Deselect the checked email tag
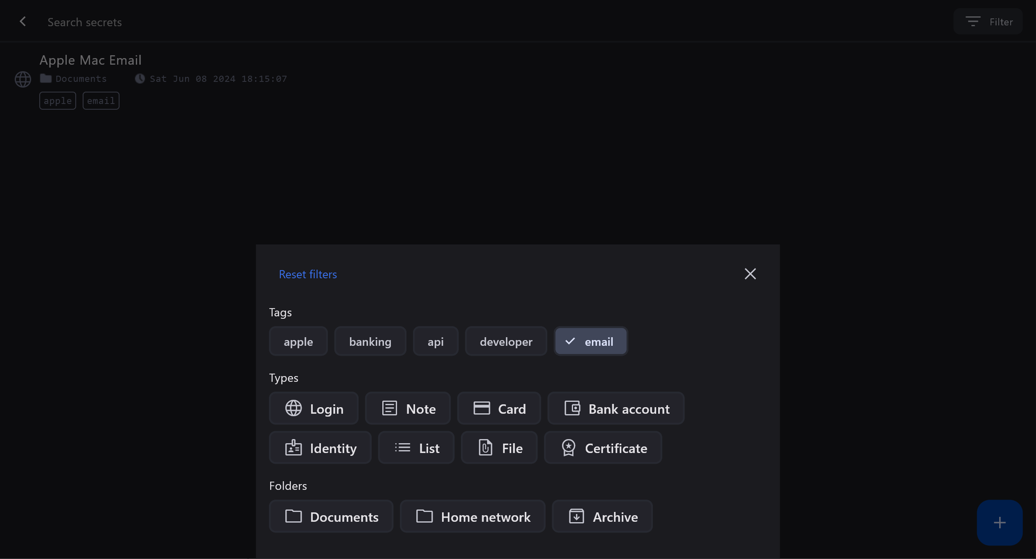 [591, 341]
